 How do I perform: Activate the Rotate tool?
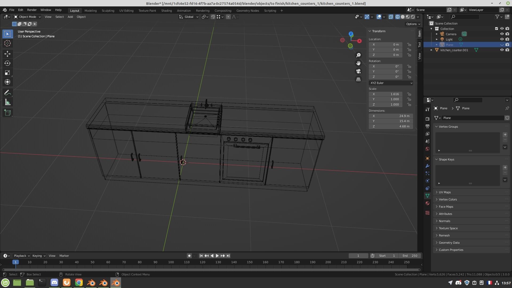(x=7, y=63)
